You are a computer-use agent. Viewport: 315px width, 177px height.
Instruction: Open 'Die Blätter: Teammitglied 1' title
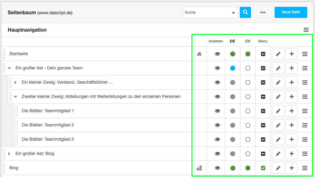point(48,111)
